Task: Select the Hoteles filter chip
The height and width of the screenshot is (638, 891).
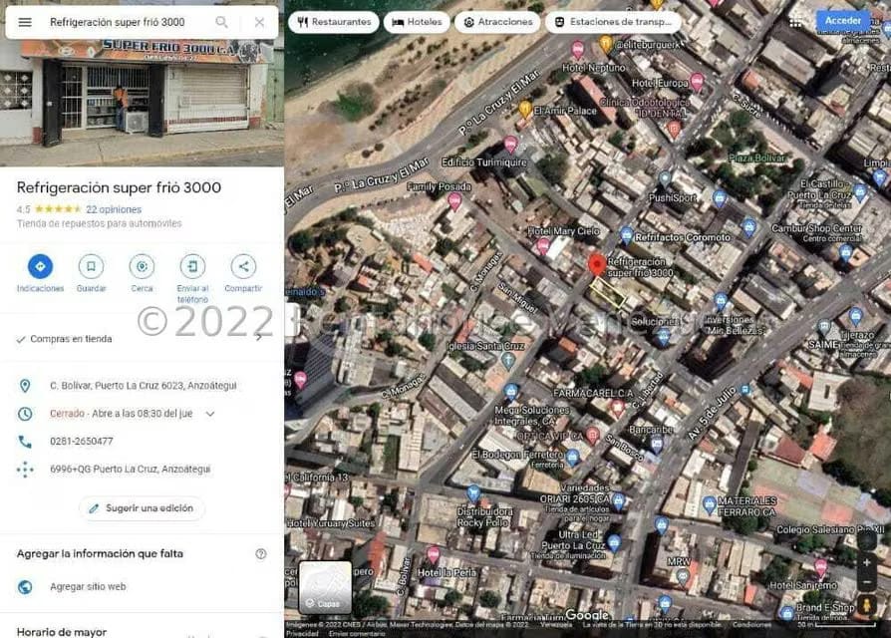Action: pos(417,22)
